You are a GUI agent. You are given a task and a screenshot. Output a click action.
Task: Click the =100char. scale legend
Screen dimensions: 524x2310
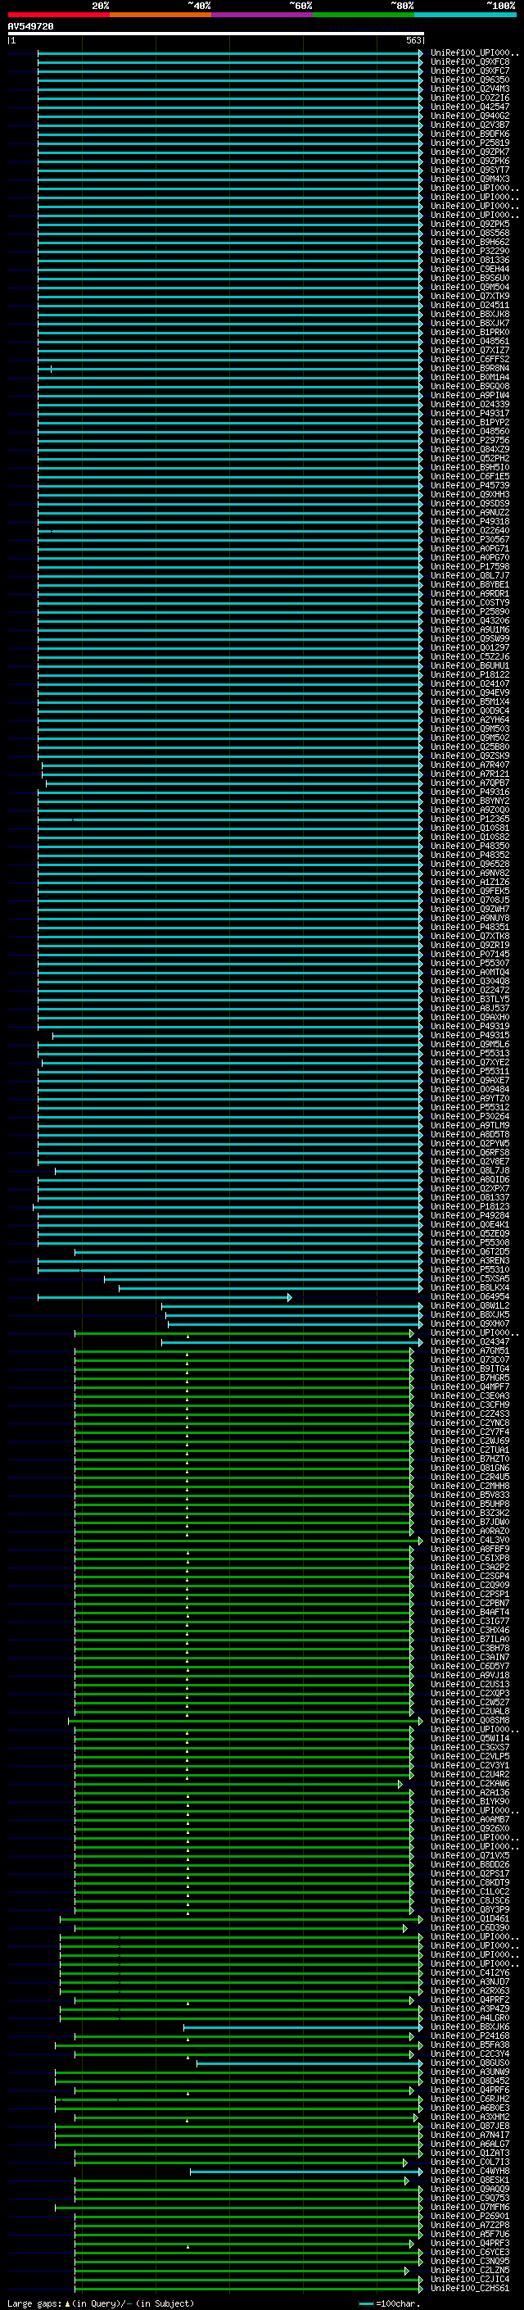coord(390,2303)
